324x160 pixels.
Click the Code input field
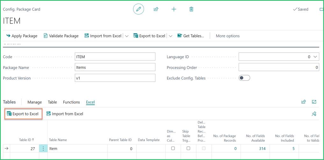(x=115, y=57)
